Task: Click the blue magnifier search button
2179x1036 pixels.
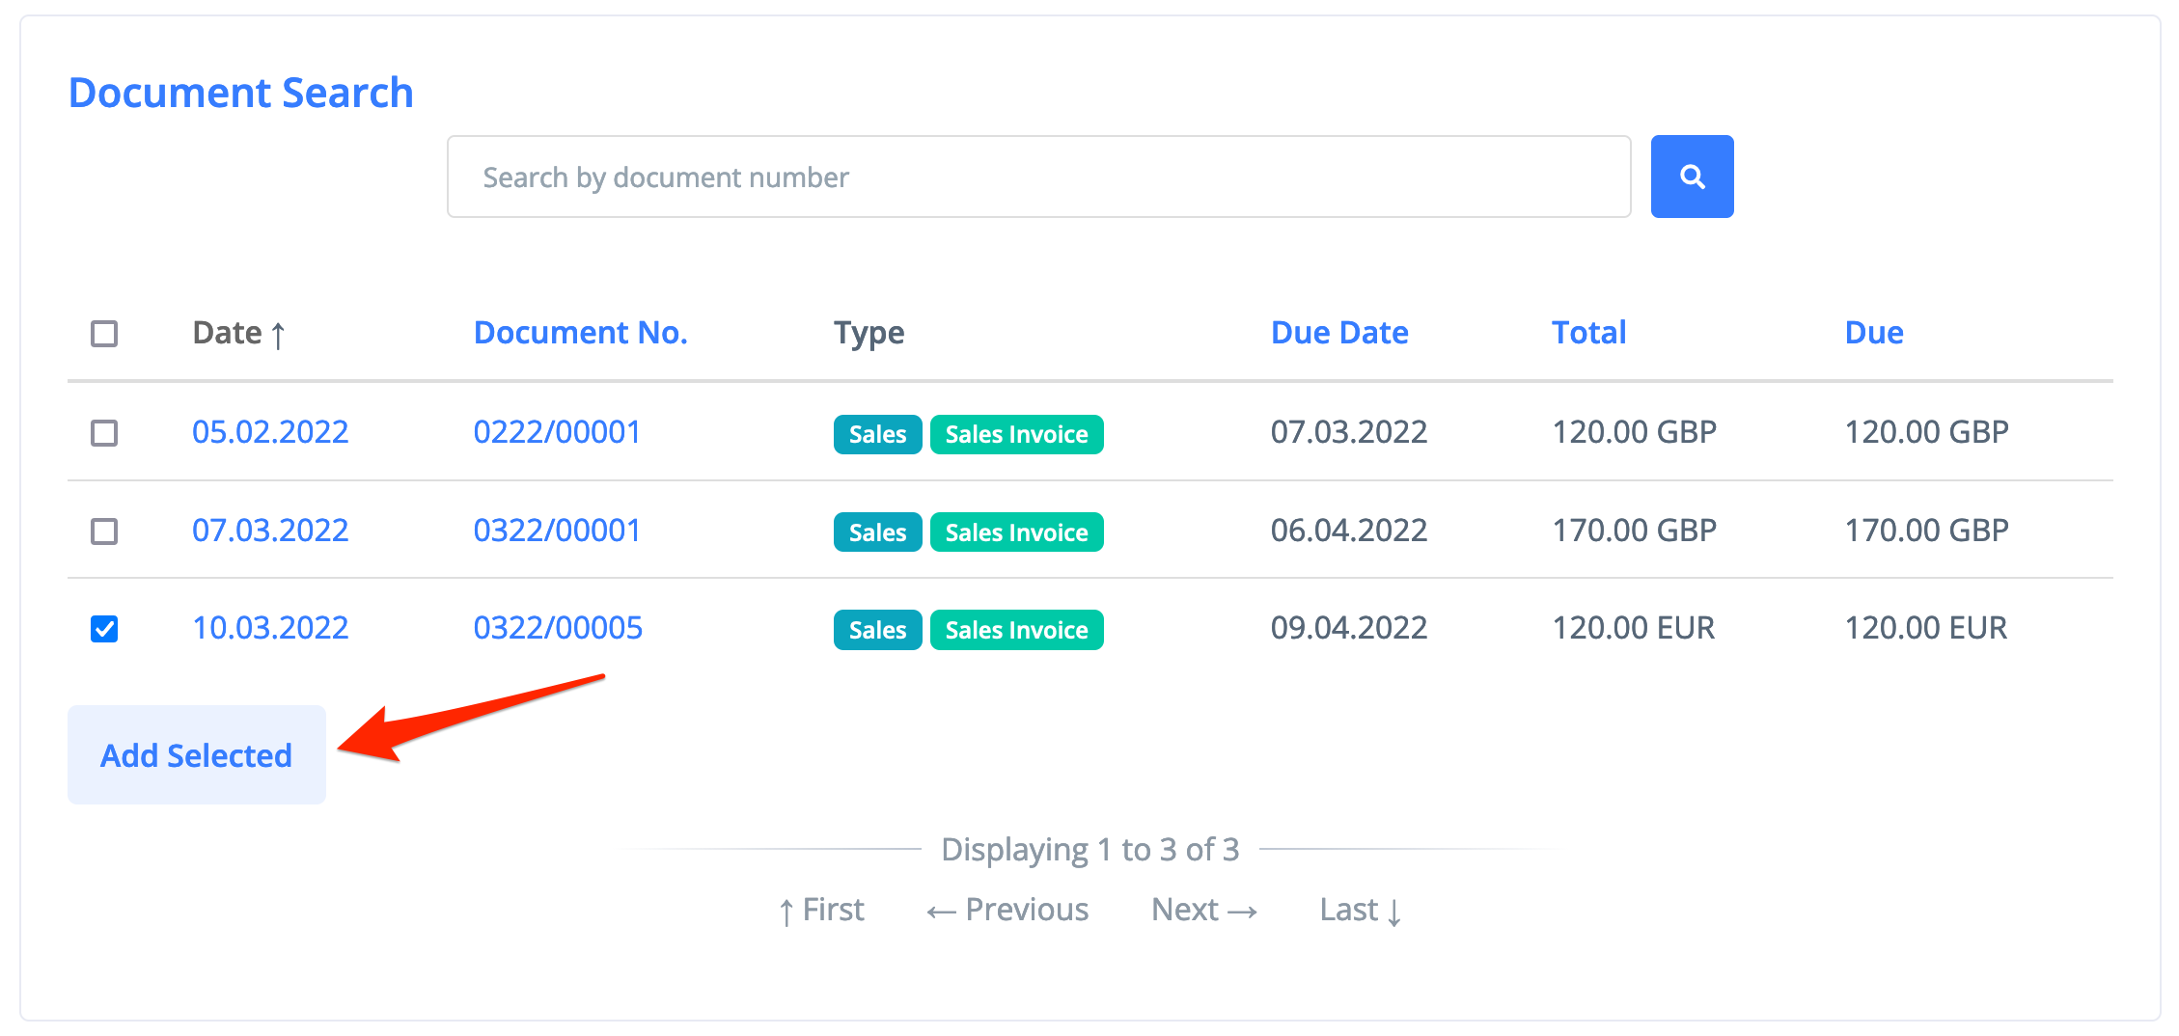Action: pos(1691,177)
